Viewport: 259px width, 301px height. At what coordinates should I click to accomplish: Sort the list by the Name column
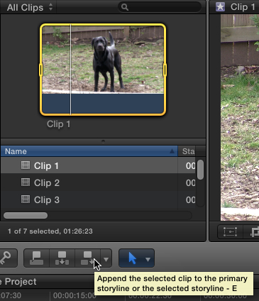click(89, 151)
